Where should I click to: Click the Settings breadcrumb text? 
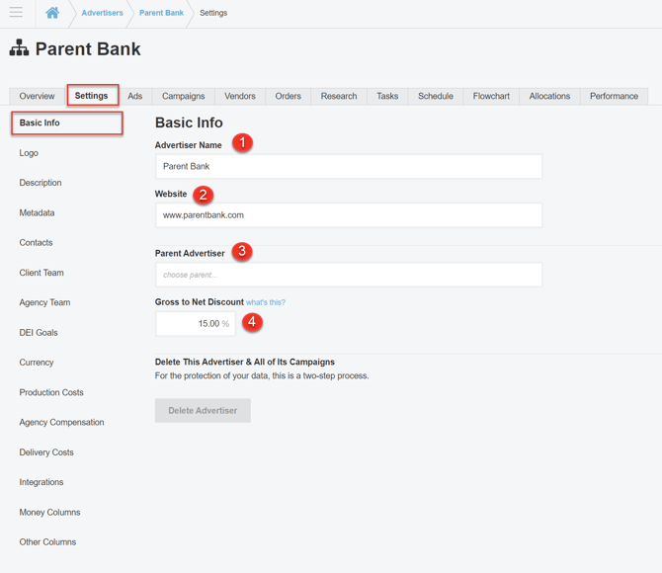(x=213, y=13)
